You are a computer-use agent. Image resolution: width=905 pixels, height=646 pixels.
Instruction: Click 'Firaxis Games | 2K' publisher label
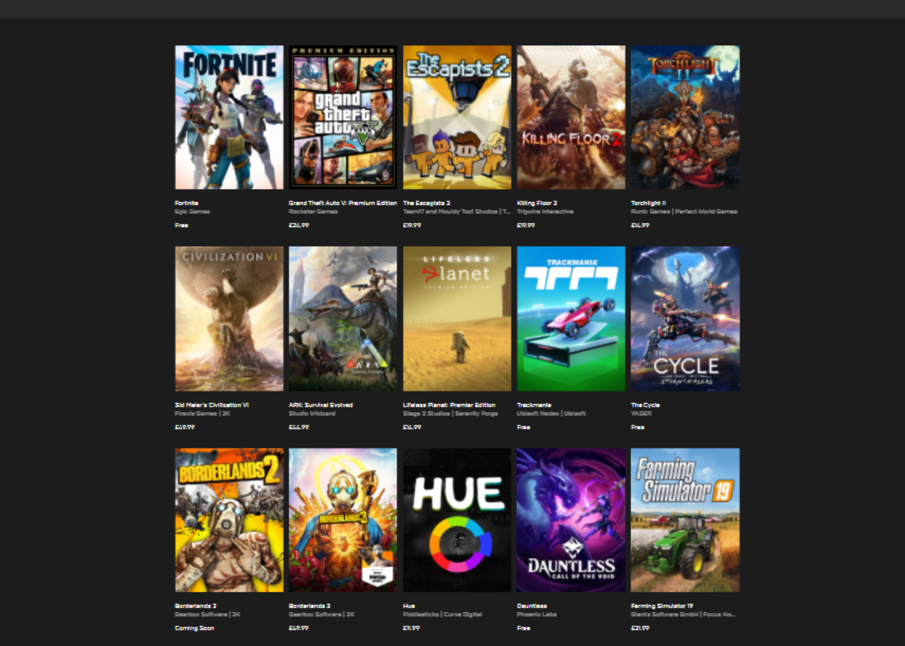point(202,413)
